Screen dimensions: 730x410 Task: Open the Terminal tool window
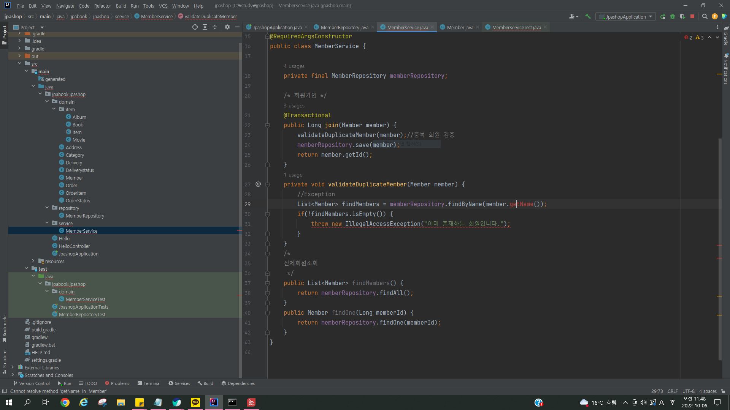149,383
